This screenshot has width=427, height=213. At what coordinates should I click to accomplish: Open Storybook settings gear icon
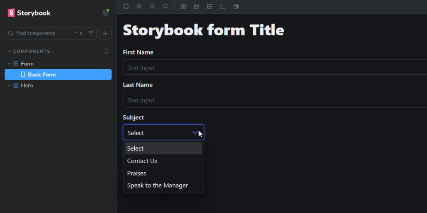tap(105, 13)
